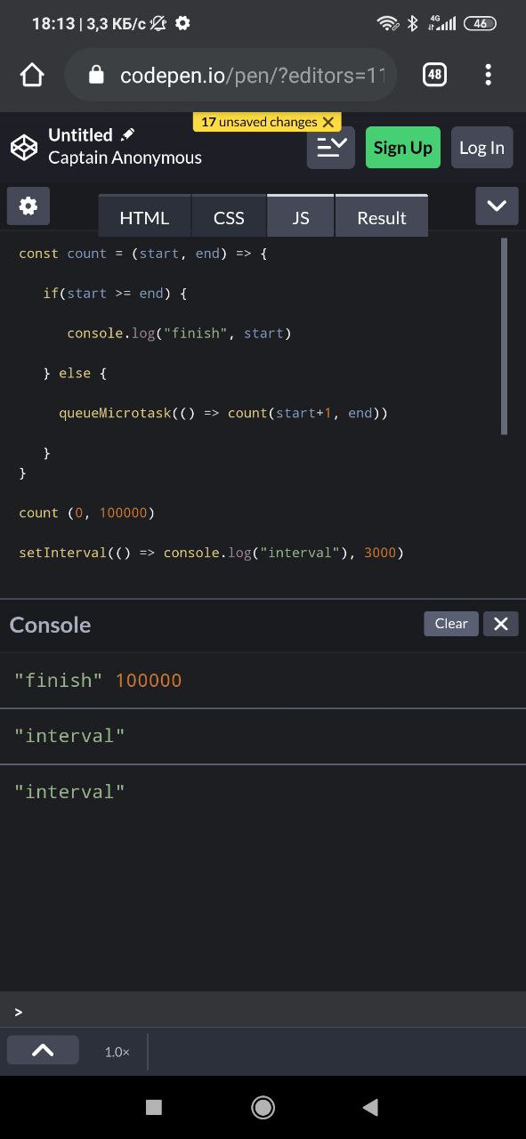This screenshot has height=1139, width=526.
Task: Tap the status bar settings gear icon
Action: point(182,23)
